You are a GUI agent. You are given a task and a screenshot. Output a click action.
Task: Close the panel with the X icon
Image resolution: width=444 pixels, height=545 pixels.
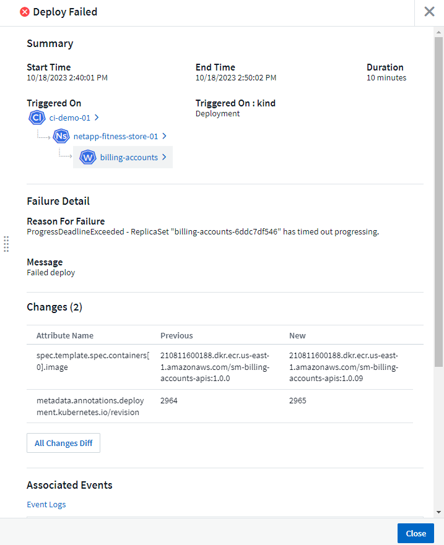(x=429, y=12)
